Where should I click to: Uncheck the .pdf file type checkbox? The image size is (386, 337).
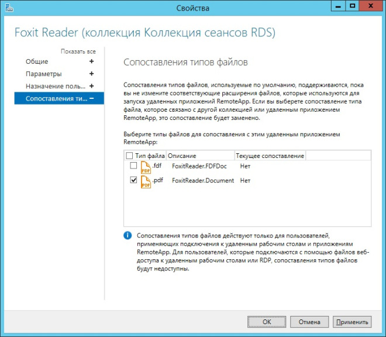click(133, 181)
